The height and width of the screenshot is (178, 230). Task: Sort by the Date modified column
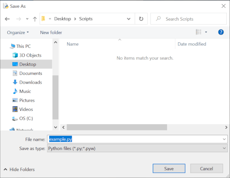(192, 44)
